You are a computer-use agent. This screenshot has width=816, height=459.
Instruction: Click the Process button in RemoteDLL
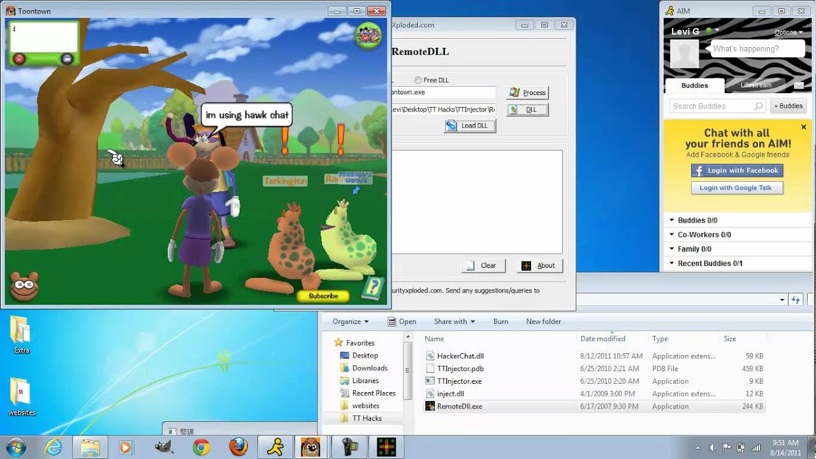(528, 92)
